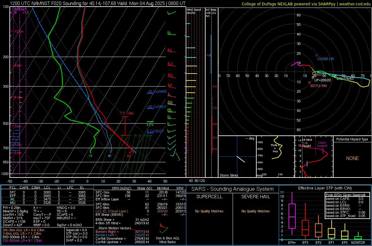Screen dimensions: 372x246
Task: Select the 'MU' parcel row label
Action: point(13,203)
